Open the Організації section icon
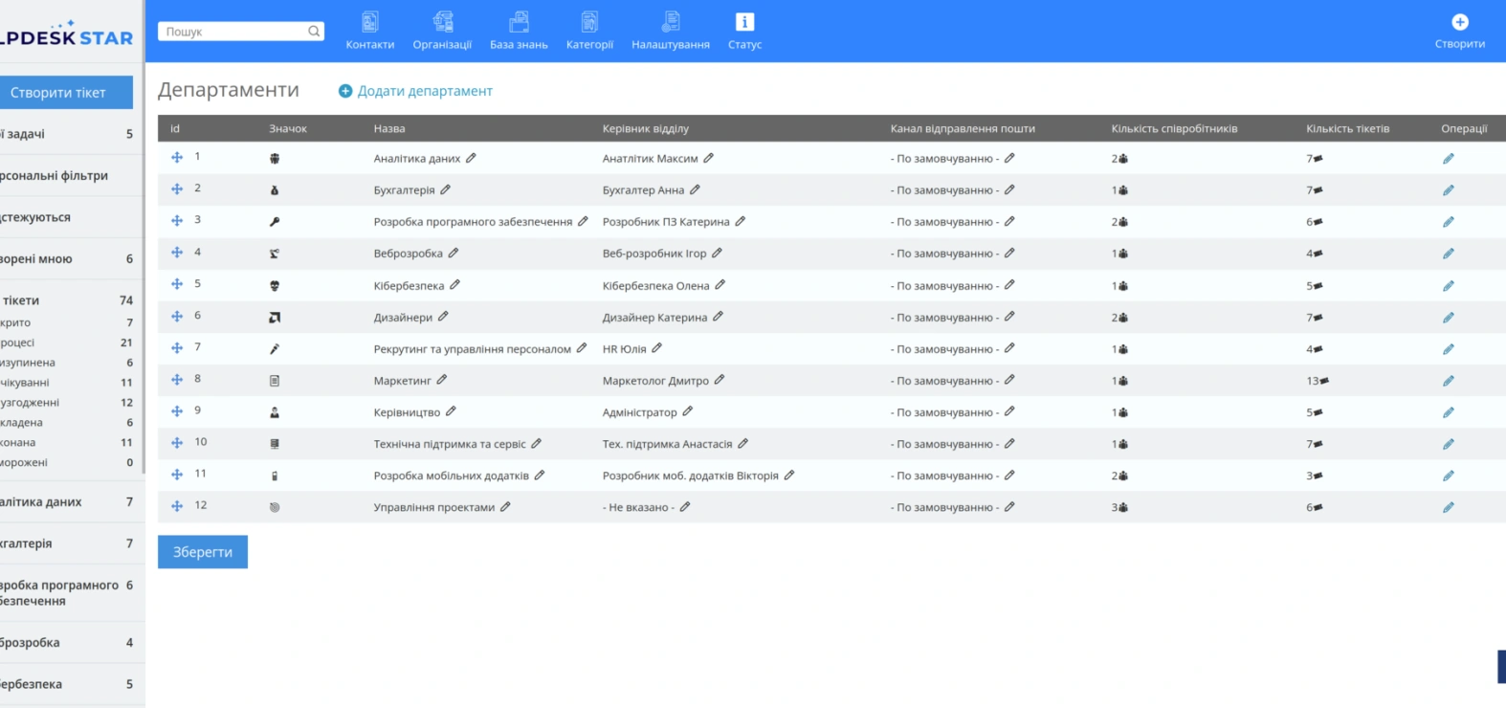Viewport: 1506px width, 708px height. (x=442, y=21)
